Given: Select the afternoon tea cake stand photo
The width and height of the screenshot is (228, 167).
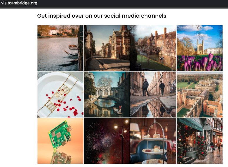Looking at the screenshot, I should 153,141.
